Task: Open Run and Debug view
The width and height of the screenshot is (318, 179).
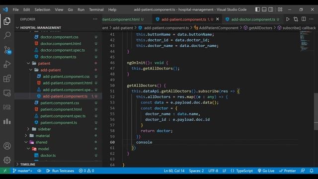Action: point(7,64)
